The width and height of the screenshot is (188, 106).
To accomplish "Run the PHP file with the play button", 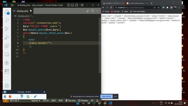I will 88,11.
